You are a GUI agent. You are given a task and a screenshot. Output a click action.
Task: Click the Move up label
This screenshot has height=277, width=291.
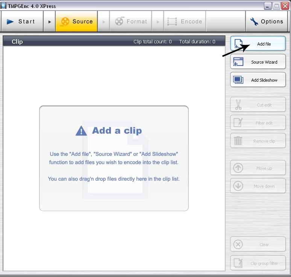tap(264, 168)
